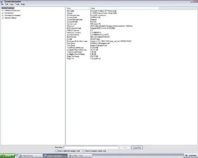Click the System Information title bar icon
The height and width of the screenshot is (158, 198).
click(2, 1)
